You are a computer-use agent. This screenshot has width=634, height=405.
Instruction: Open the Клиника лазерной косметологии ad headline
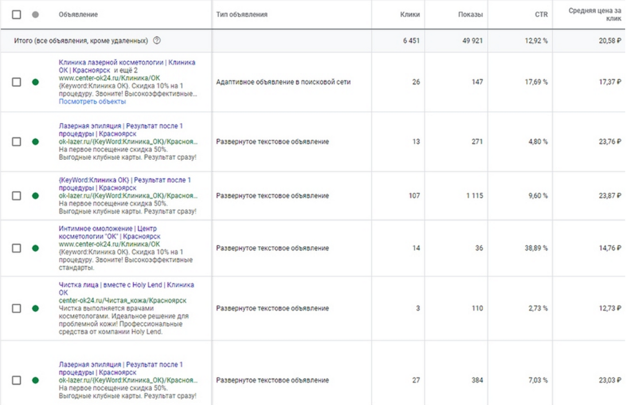coord(127,66)
